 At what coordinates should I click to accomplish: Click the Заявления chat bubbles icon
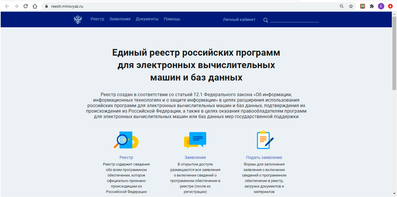[x=195, y=140]
